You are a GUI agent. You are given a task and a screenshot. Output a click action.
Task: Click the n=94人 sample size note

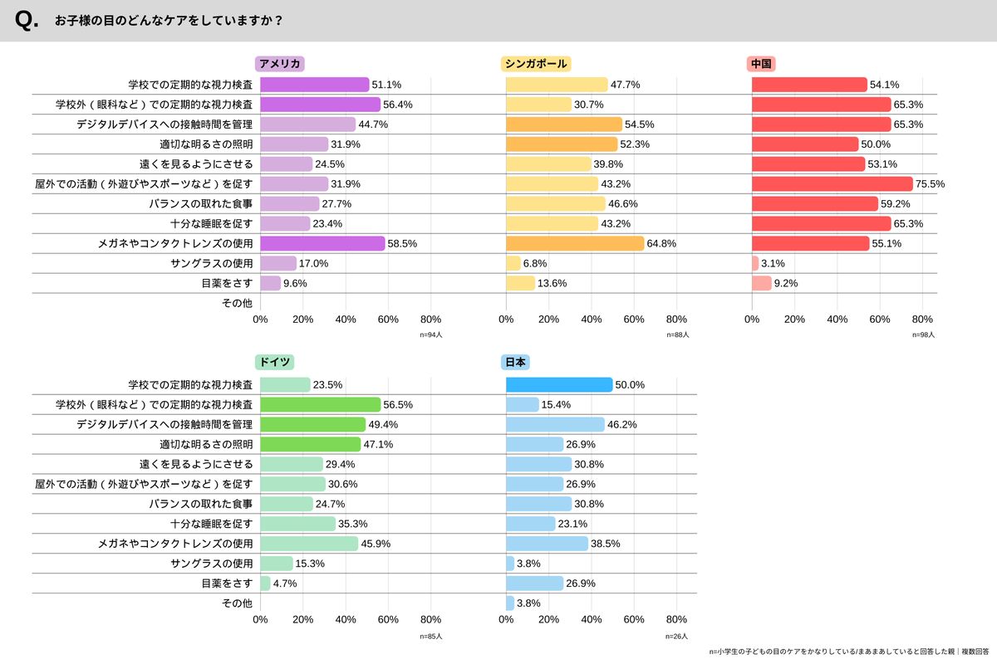tap(431, 334)
